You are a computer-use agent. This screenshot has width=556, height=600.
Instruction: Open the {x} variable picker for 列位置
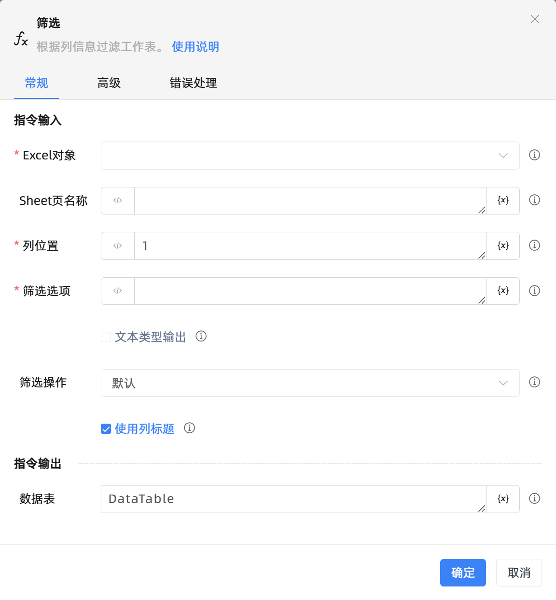click(502, 245)
